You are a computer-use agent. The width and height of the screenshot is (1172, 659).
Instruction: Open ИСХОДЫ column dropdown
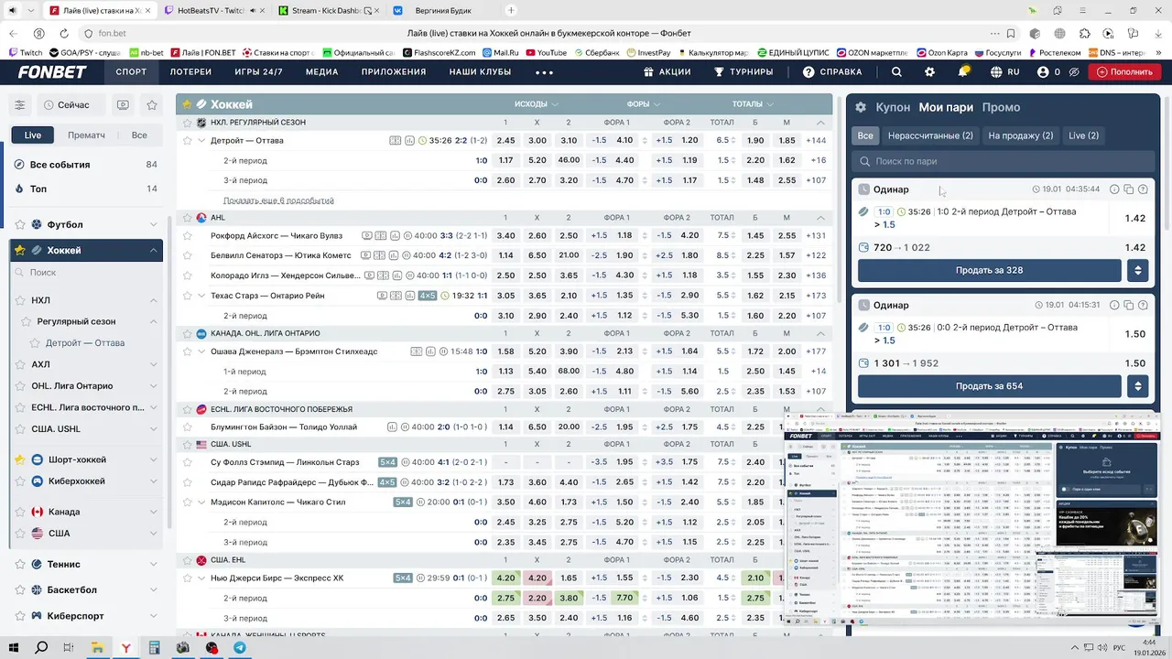[537, 104]
